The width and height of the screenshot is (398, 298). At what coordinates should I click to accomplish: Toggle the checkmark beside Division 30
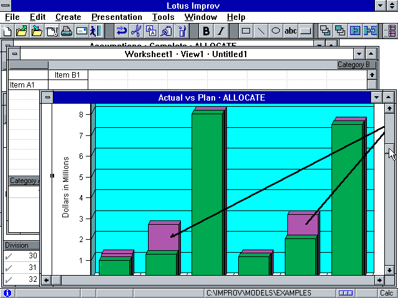tap(9, 256)
